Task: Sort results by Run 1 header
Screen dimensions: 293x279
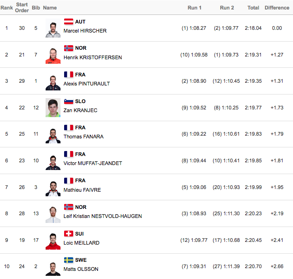Action: point(195,8)
